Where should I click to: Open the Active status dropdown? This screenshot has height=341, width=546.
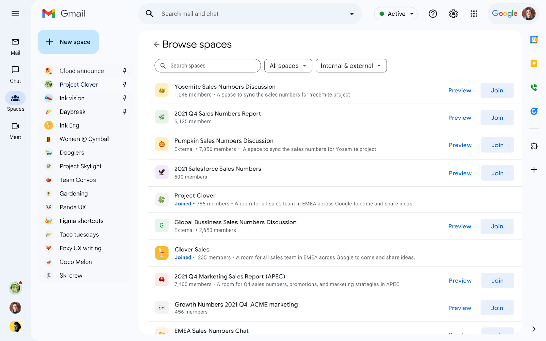click(396, 14)
